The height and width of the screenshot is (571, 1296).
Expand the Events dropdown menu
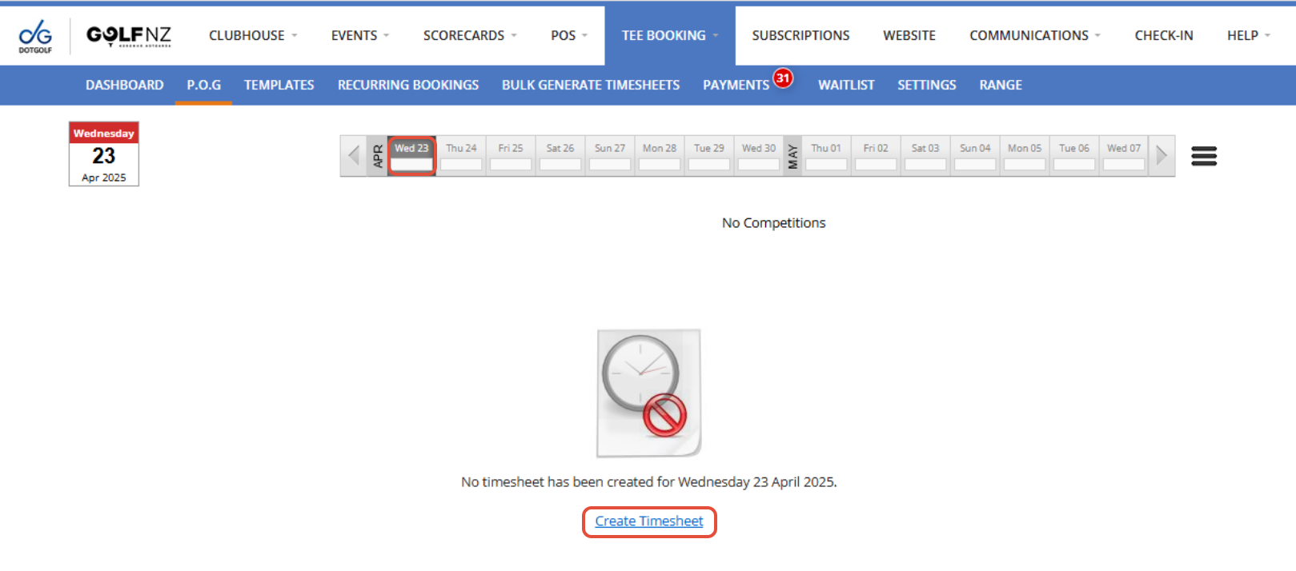click(359, 36)
